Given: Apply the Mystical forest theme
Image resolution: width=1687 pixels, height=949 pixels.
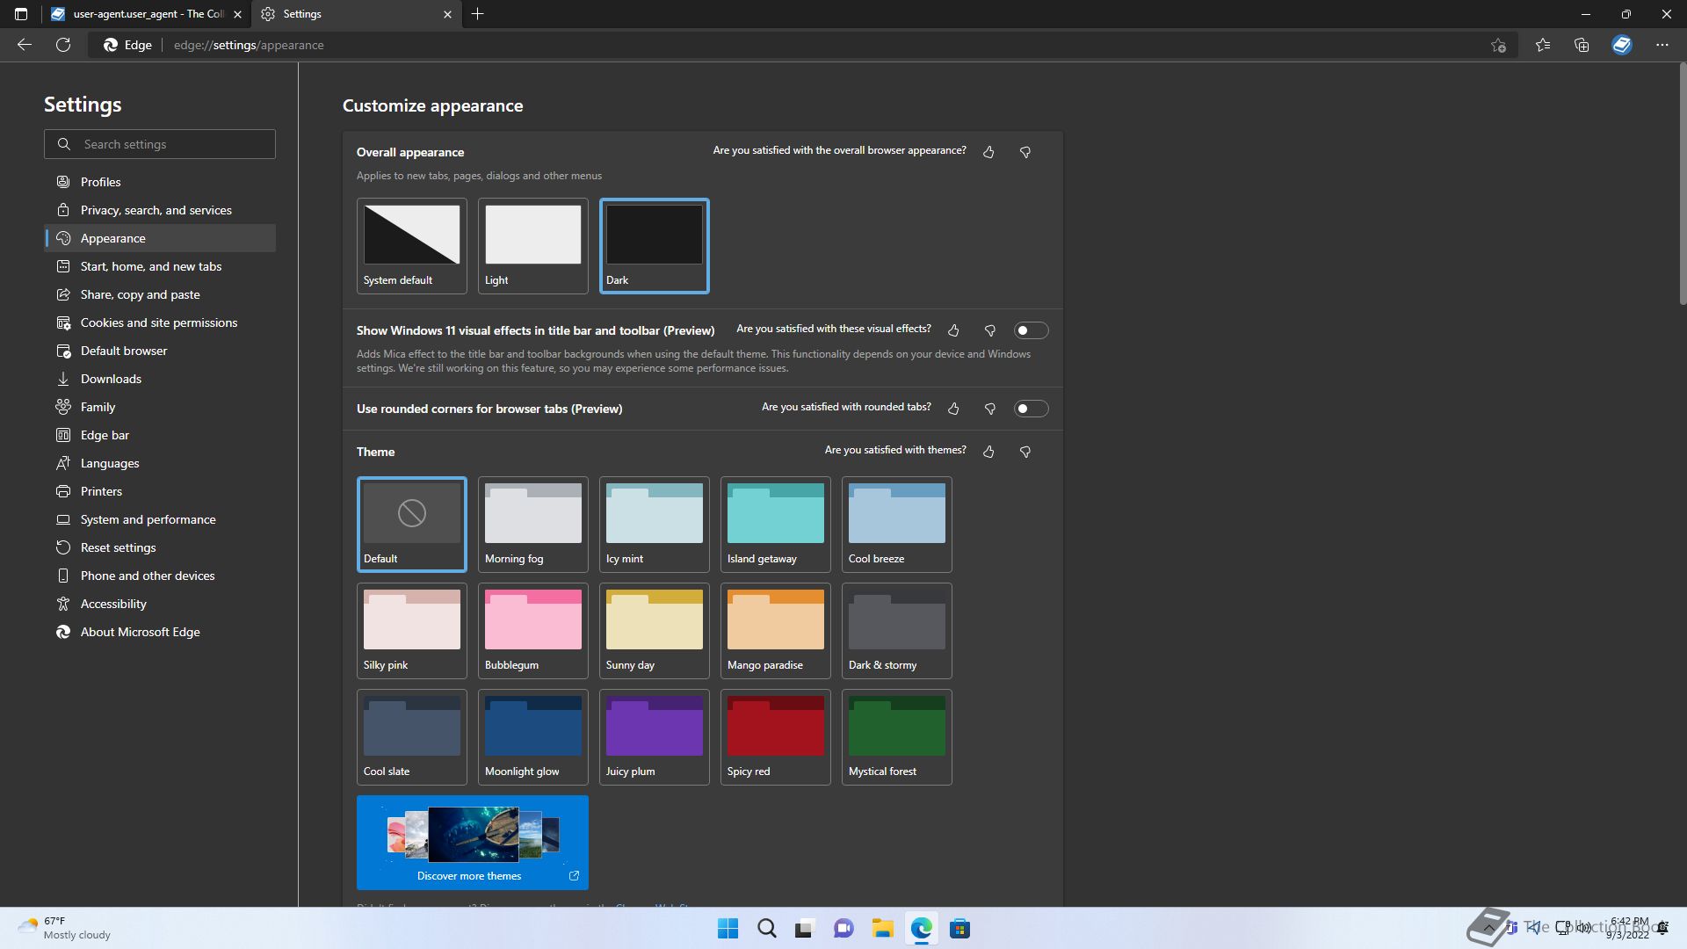Looking at the screenshot, I should tap(896, 737).
